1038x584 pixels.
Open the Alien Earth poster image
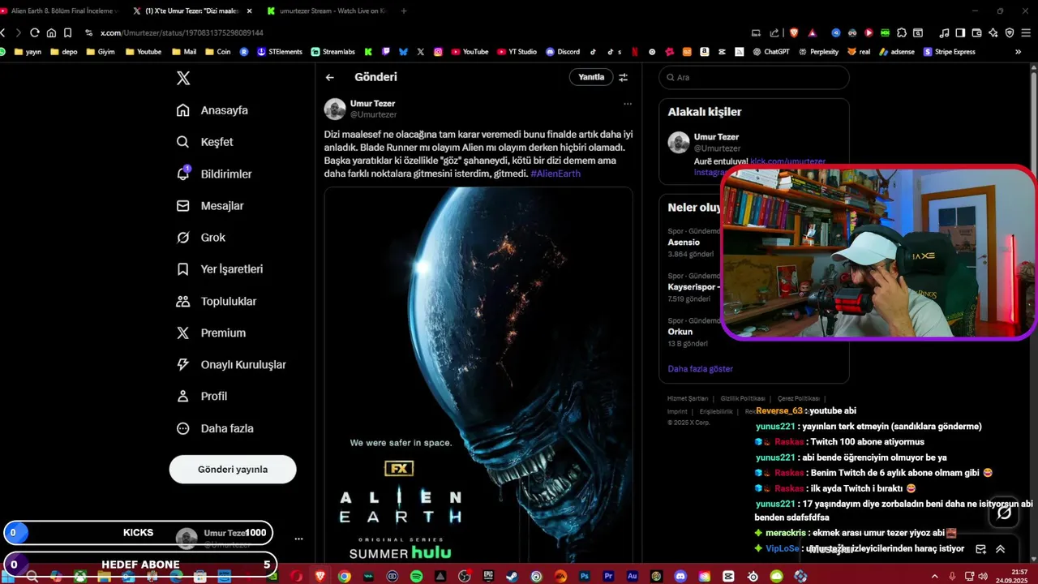pyautogui.click(x=478, y=373)
